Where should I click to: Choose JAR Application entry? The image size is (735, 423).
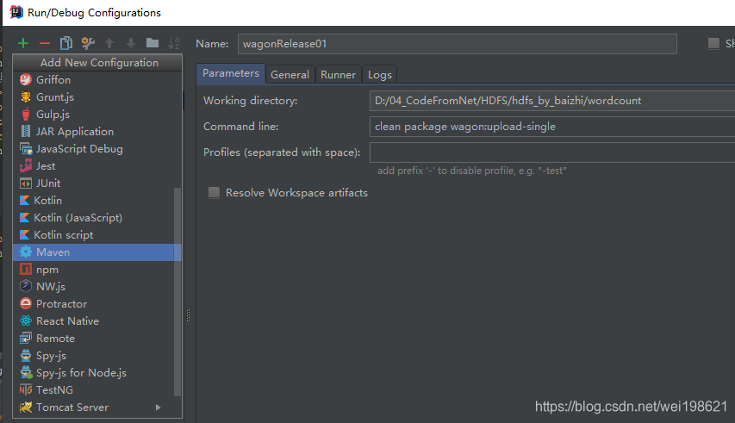tap(97, 132)
